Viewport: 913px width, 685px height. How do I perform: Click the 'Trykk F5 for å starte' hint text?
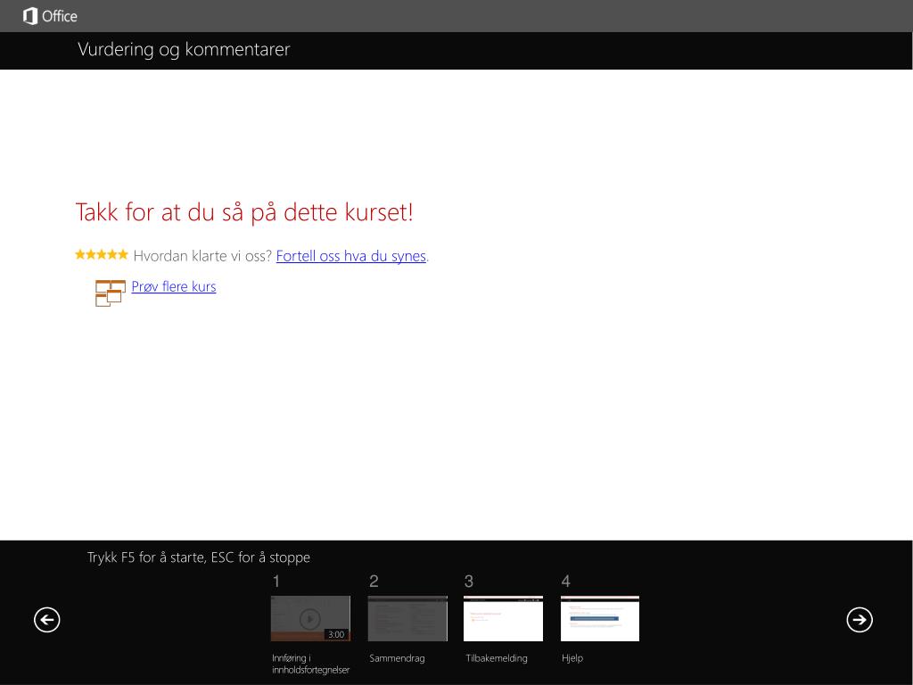click(145, 557)
